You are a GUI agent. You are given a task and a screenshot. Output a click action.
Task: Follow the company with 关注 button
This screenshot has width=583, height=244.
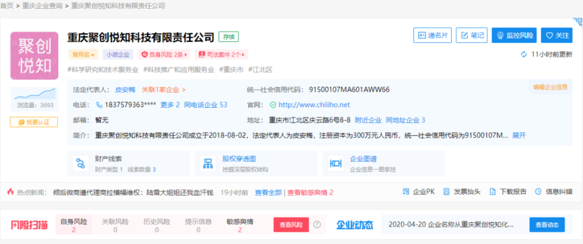tap(557, 36)
